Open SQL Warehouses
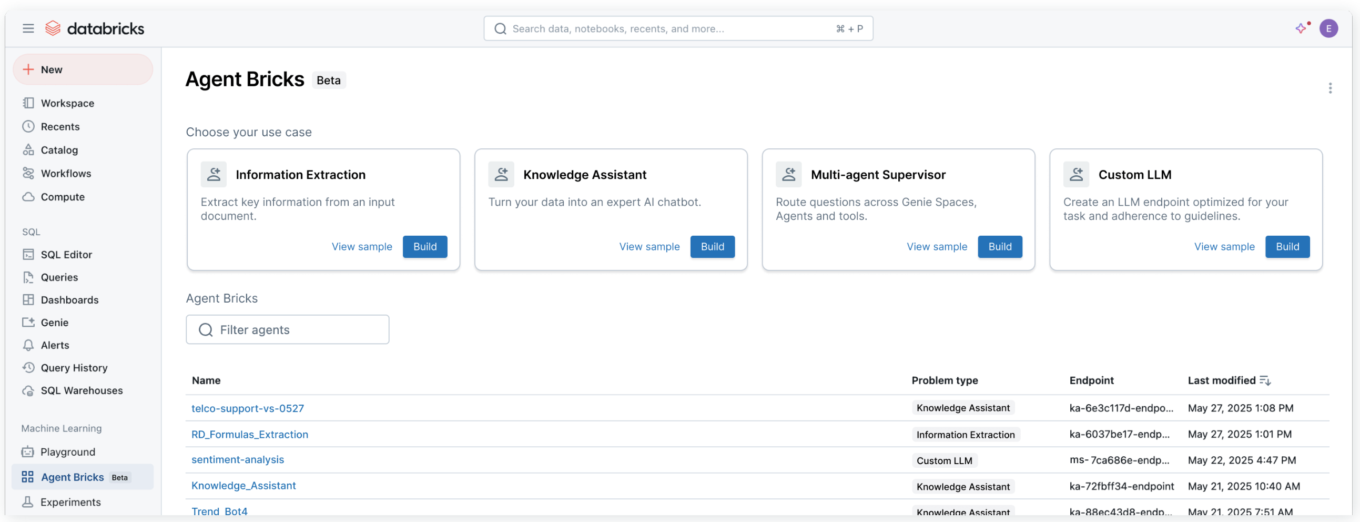1360x522 pixels. [83, 390]
